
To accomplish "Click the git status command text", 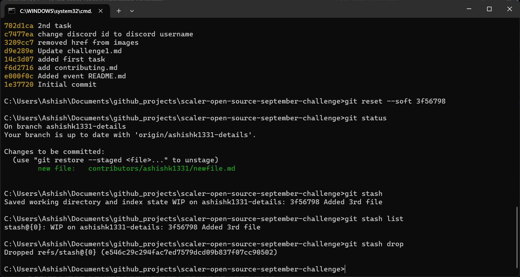I will pos(366,118).
